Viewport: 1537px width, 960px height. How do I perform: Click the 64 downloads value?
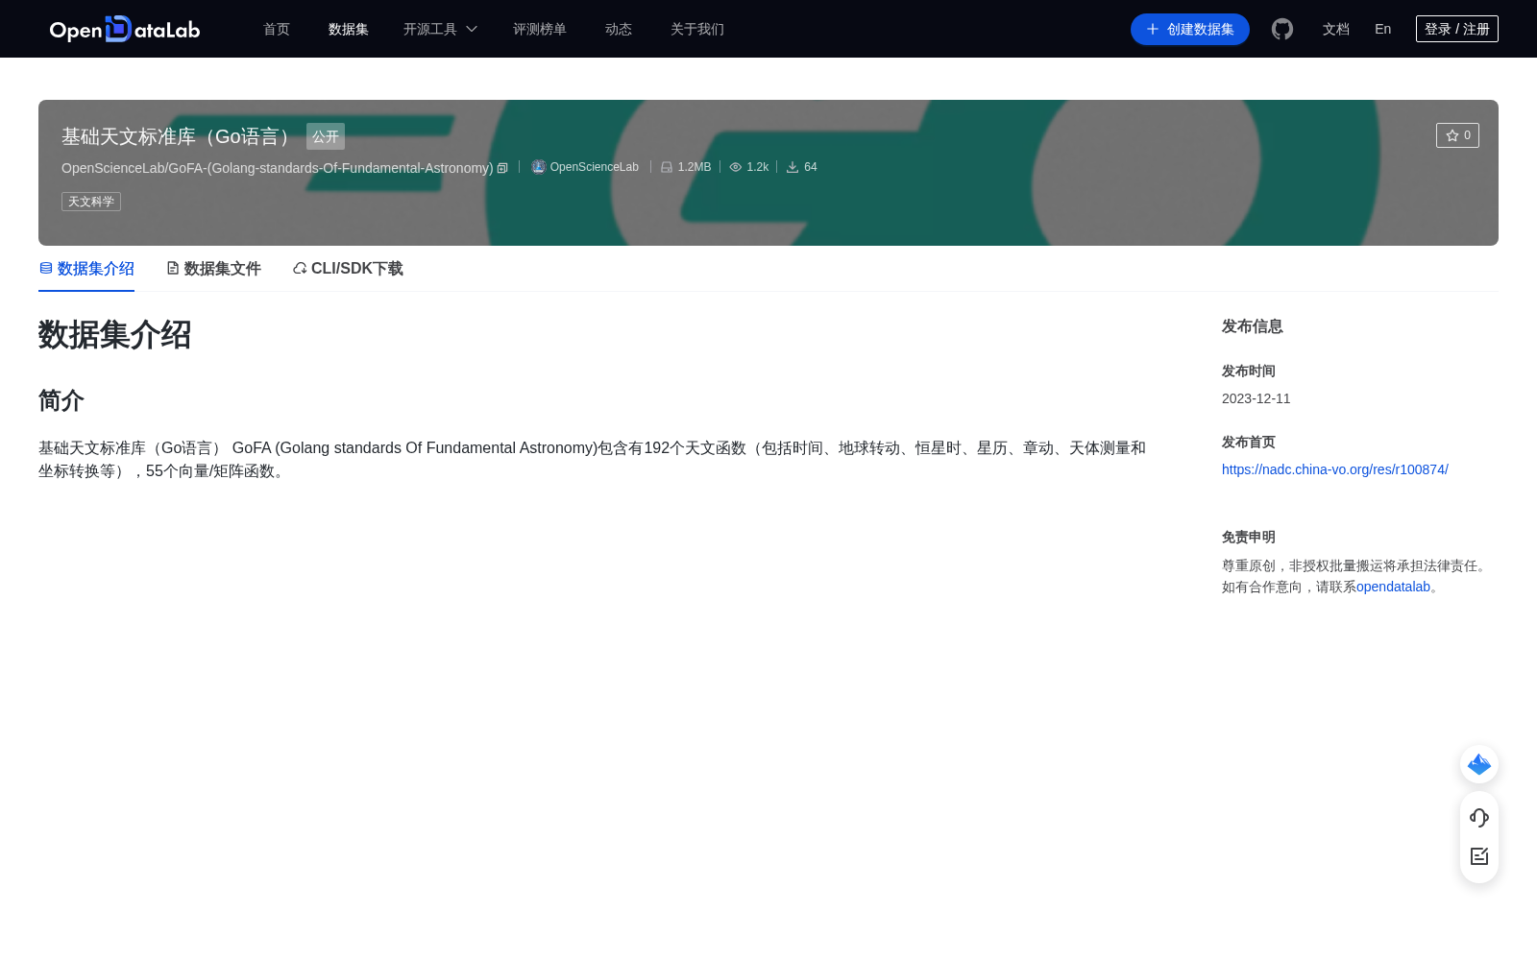point(811,167)
